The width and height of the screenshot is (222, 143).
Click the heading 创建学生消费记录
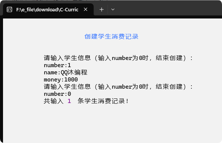tap(111, 37)
